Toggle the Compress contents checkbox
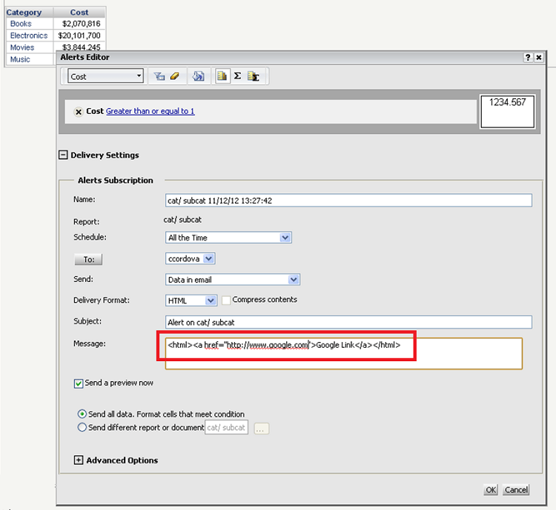Image resolution: width=556 pixels, height=510 pixels. (226, 301)
